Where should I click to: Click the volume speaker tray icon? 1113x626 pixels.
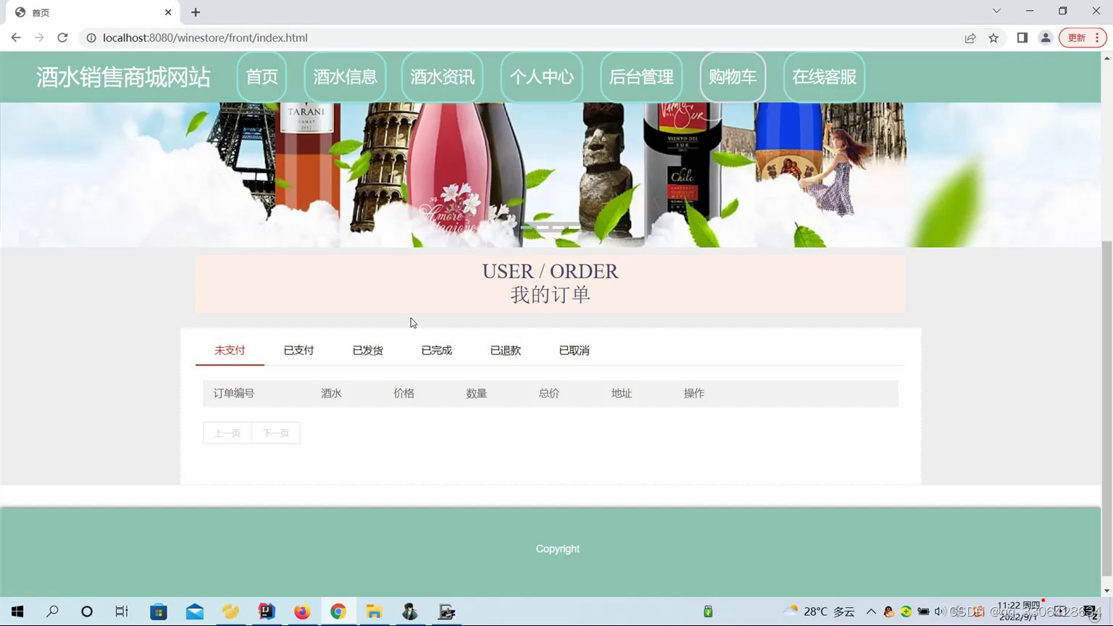tap(940, 612)
